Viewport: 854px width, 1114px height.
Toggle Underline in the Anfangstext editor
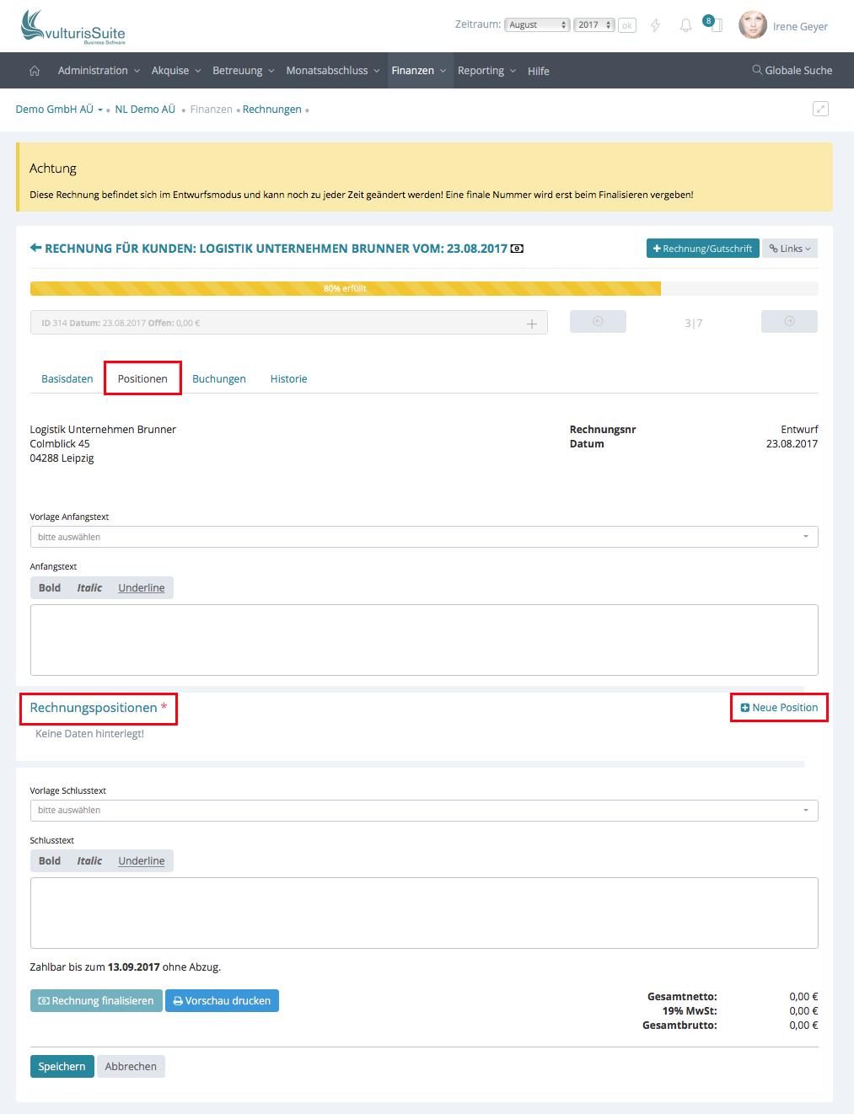coord(141,588)
